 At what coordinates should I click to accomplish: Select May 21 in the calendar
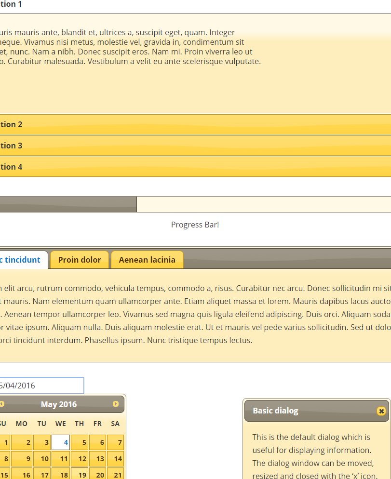tap(115, 474)
